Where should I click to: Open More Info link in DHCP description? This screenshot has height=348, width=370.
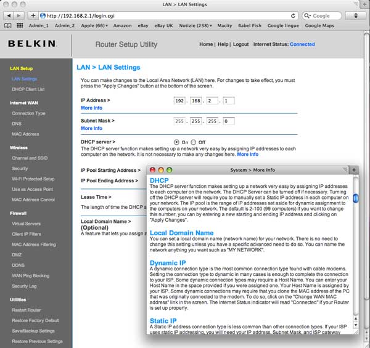tap(247, 155)
